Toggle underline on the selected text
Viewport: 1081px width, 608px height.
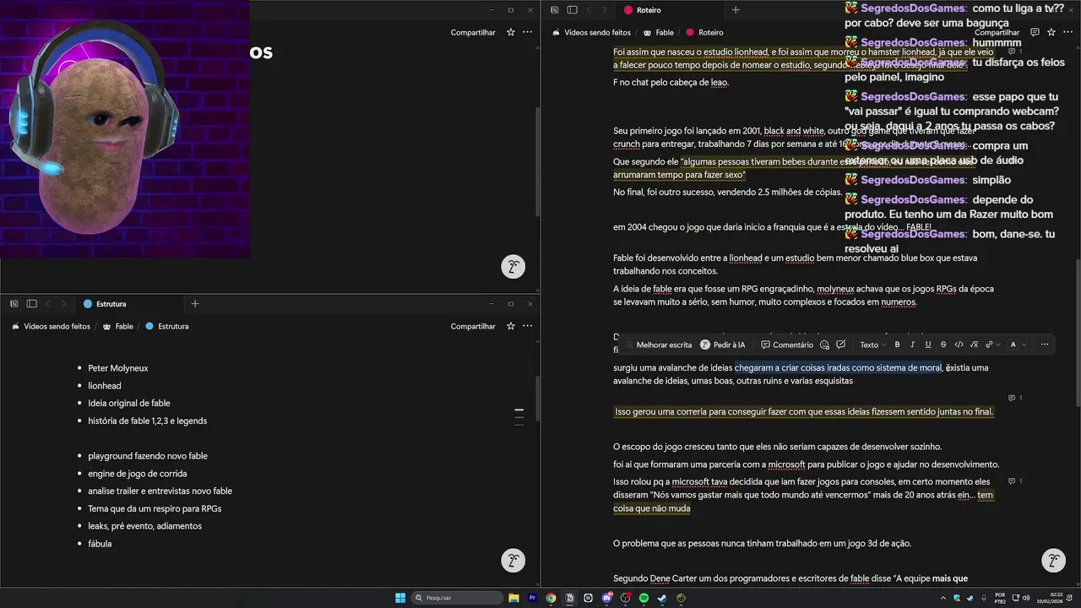click(928, 345)
